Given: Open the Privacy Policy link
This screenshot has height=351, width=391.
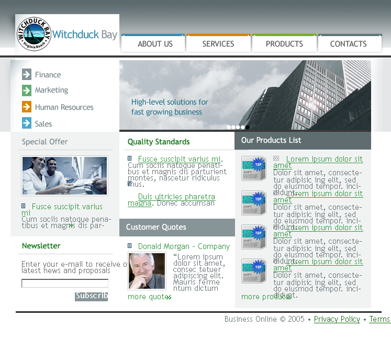Looking at the screenshot, I should click(x=337, y=319).
